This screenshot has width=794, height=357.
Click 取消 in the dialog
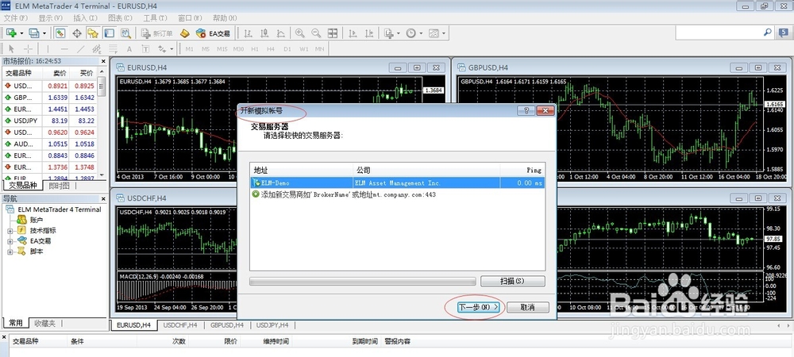(528, 308)
